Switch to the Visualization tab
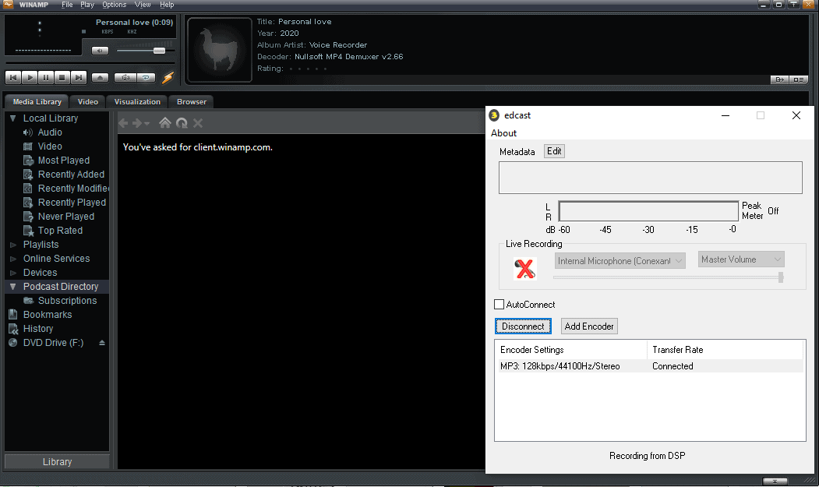 (x=136, y=101)
